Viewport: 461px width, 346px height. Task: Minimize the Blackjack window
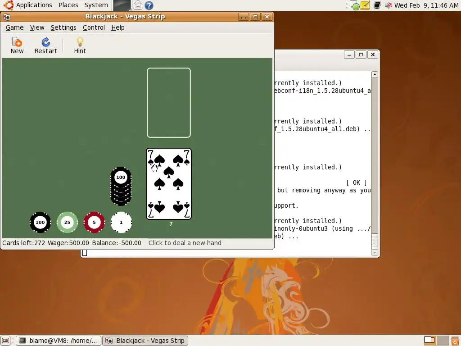(x=244, y=17)
